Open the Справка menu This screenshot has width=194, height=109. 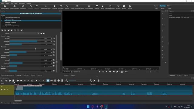tap(28, 3)
